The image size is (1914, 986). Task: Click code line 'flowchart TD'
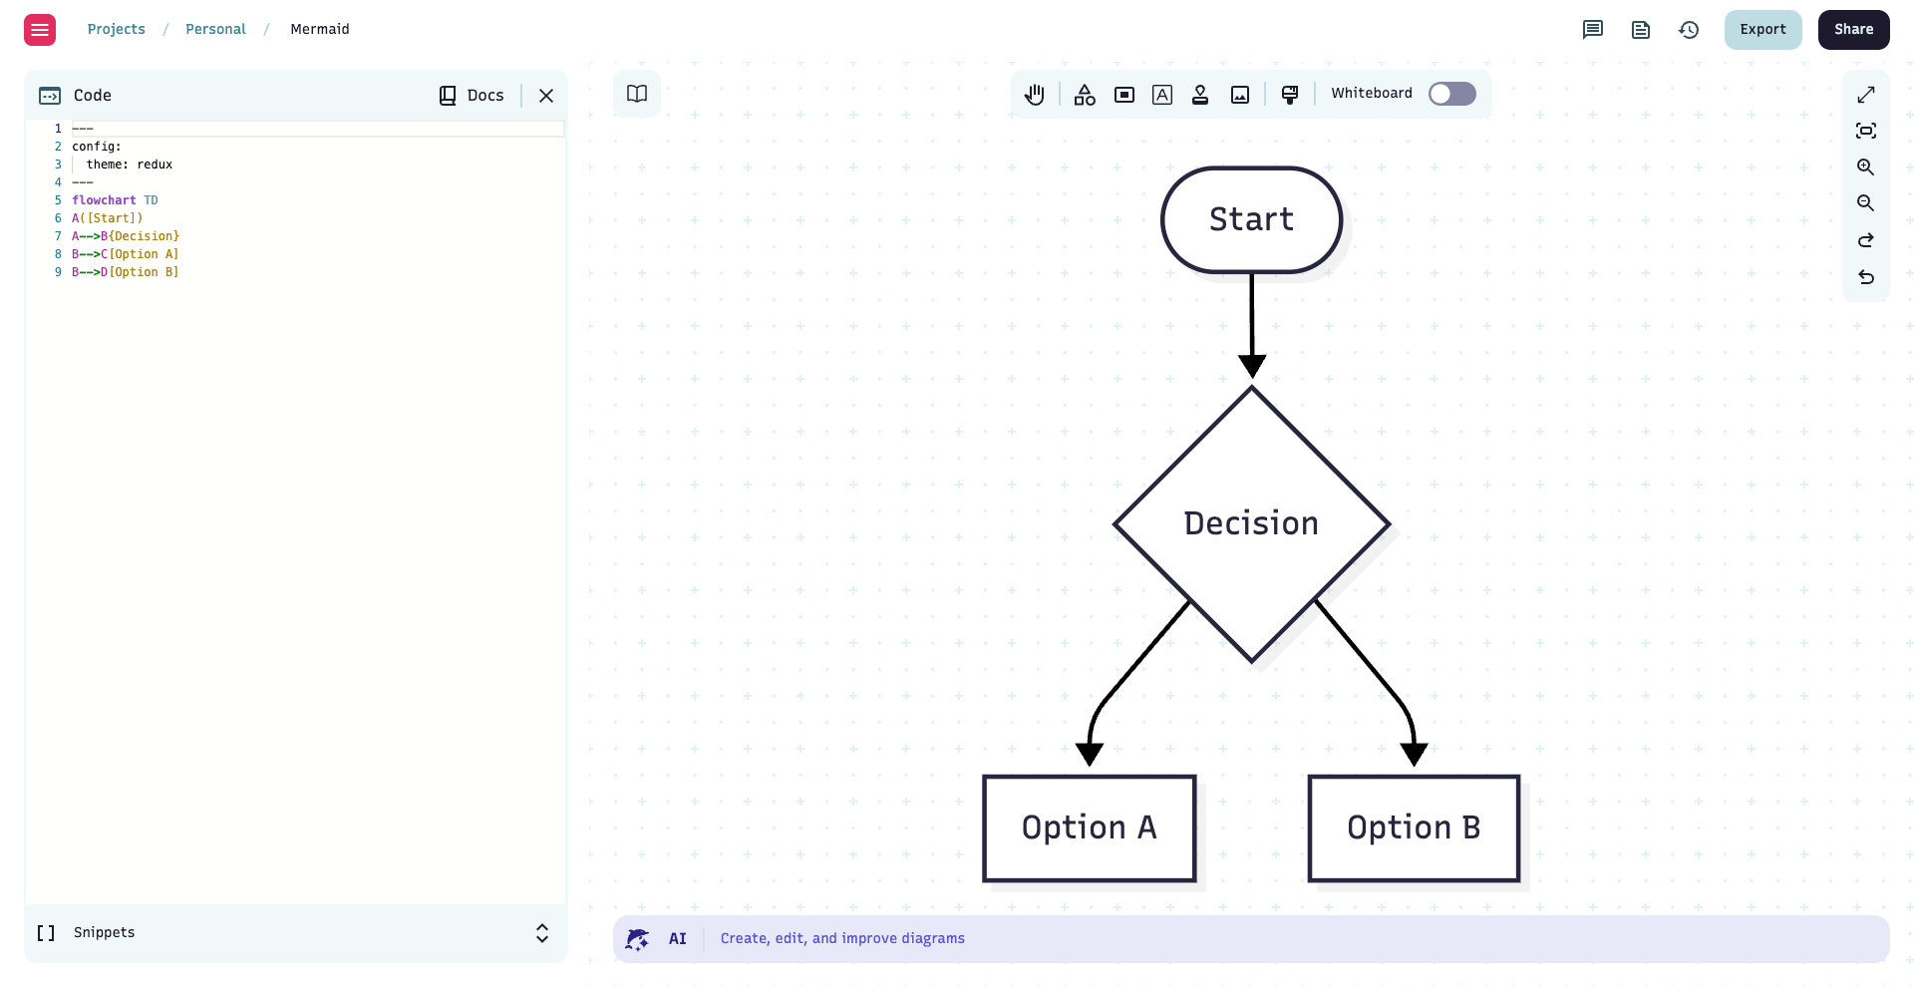[115, 200]
